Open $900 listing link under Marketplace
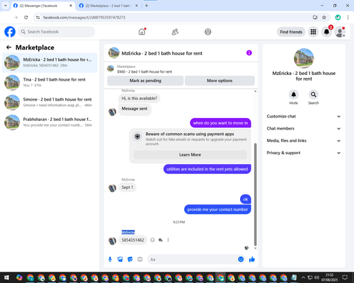This screenshot has height=283, width=354. (x=144, y=71)
